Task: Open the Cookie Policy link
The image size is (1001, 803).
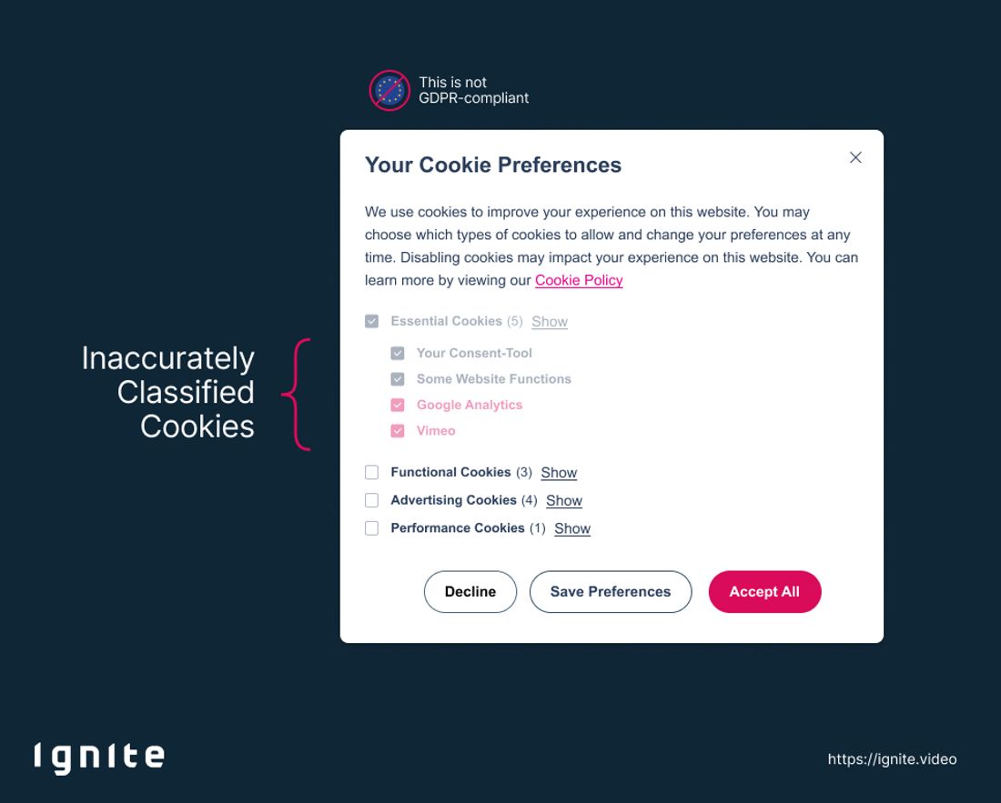Action: (579, 280)
